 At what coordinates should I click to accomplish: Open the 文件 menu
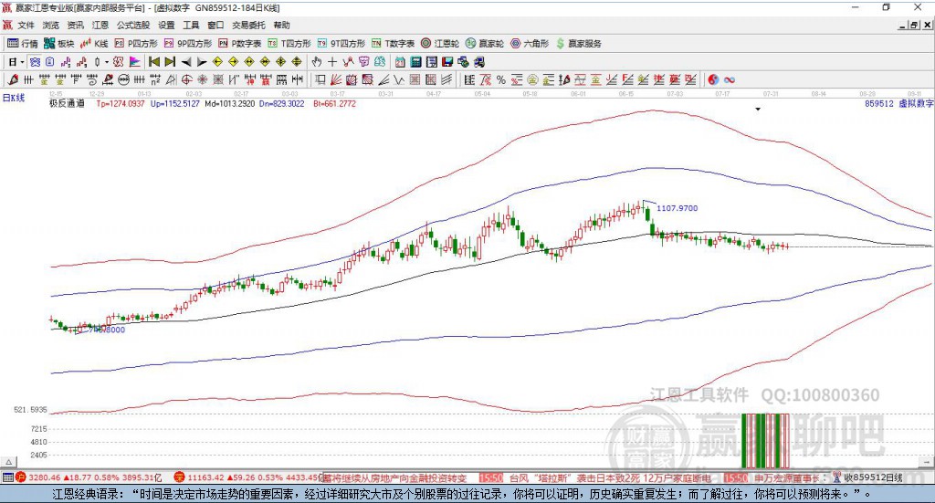coord(26,25)
